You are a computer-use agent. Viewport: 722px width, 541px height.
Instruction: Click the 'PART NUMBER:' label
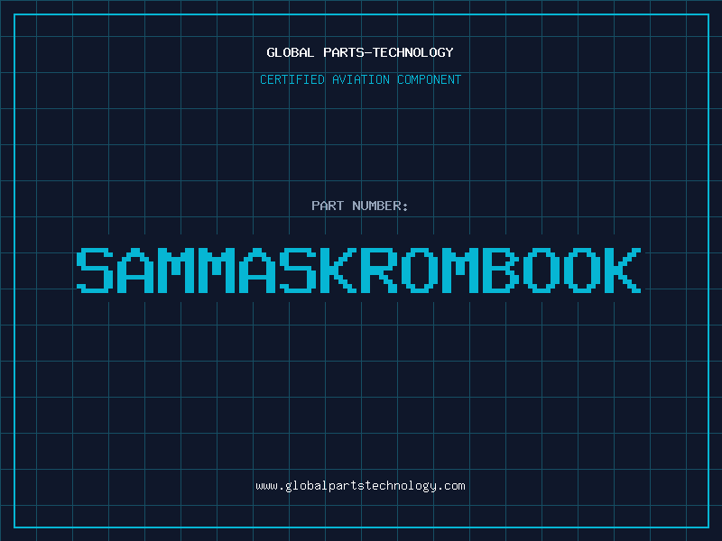360,206
